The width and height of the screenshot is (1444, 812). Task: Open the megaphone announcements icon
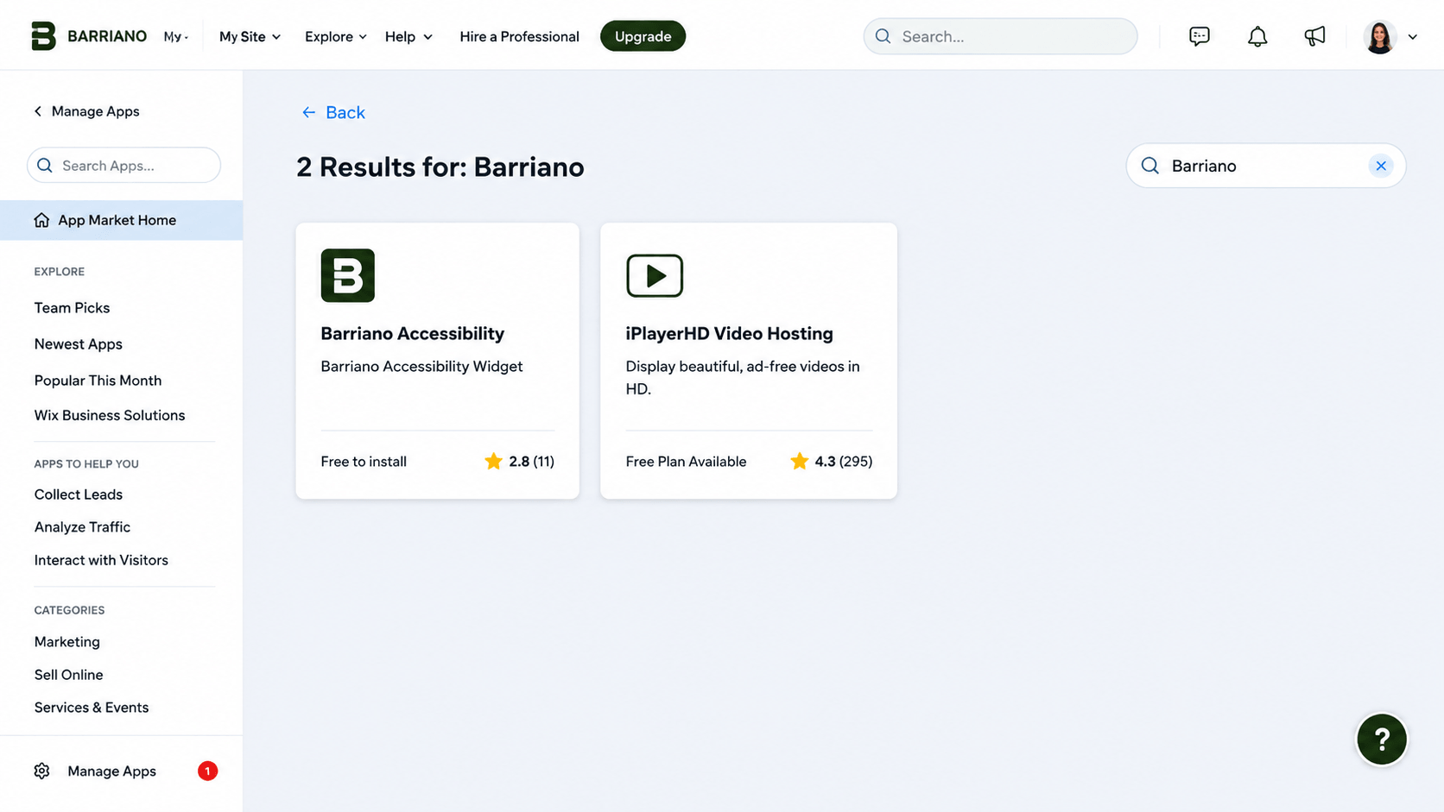[1314, 36]
